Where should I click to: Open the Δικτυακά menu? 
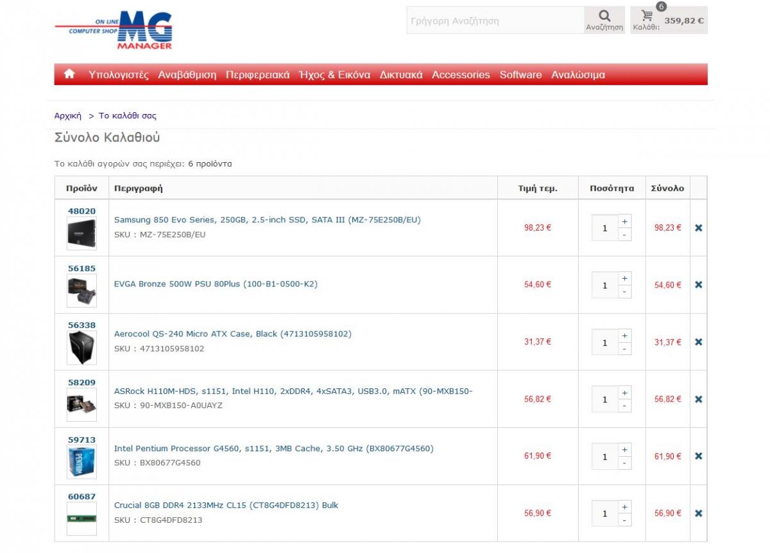401,75
